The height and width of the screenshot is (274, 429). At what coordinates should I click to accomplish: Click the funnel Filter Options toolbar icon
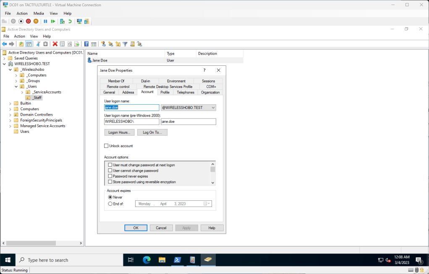click(x=125, y=44)
